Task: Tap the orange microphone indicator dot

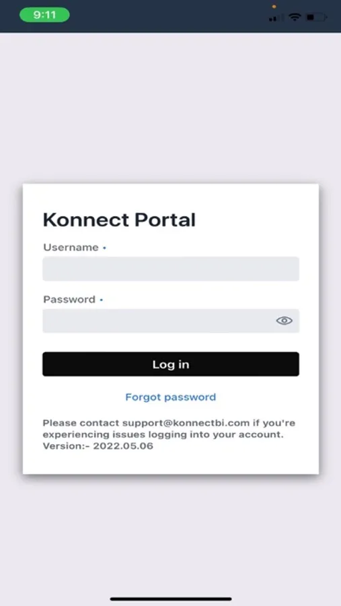Action: pyautogui.click(x=274, y=7)
